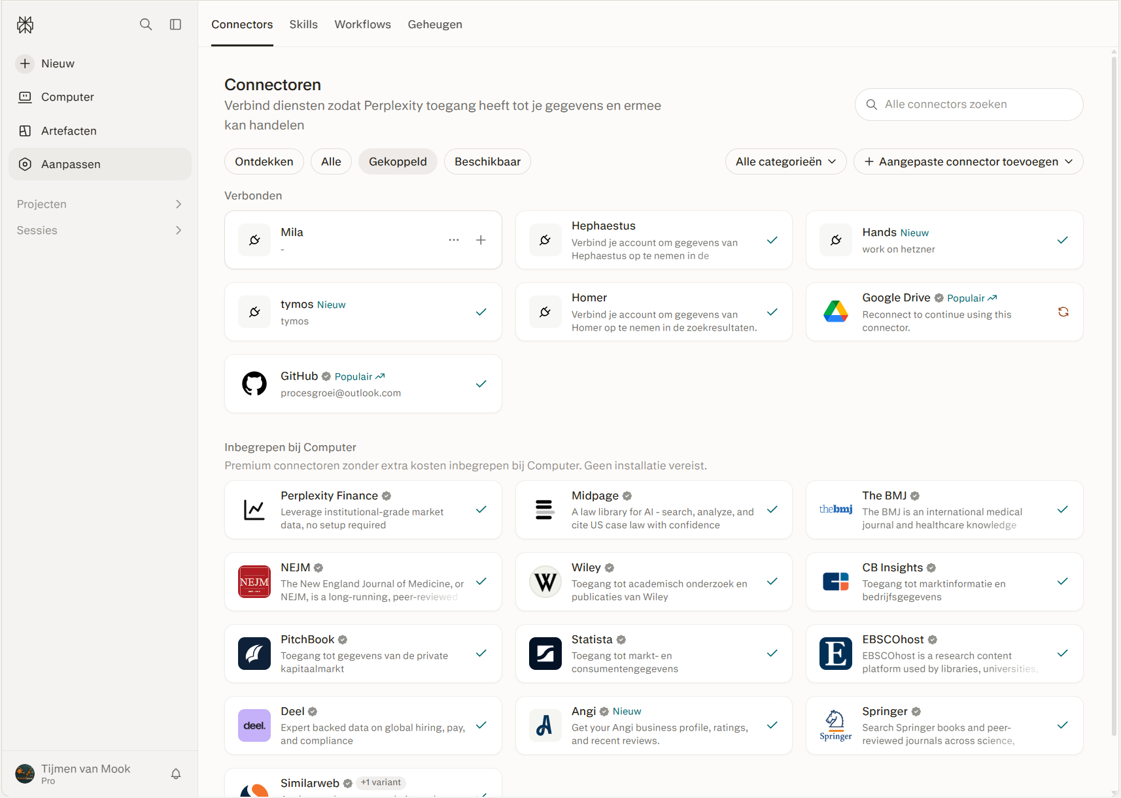Click the Angi logo icon
The image size is (1121, 798).
545,725
